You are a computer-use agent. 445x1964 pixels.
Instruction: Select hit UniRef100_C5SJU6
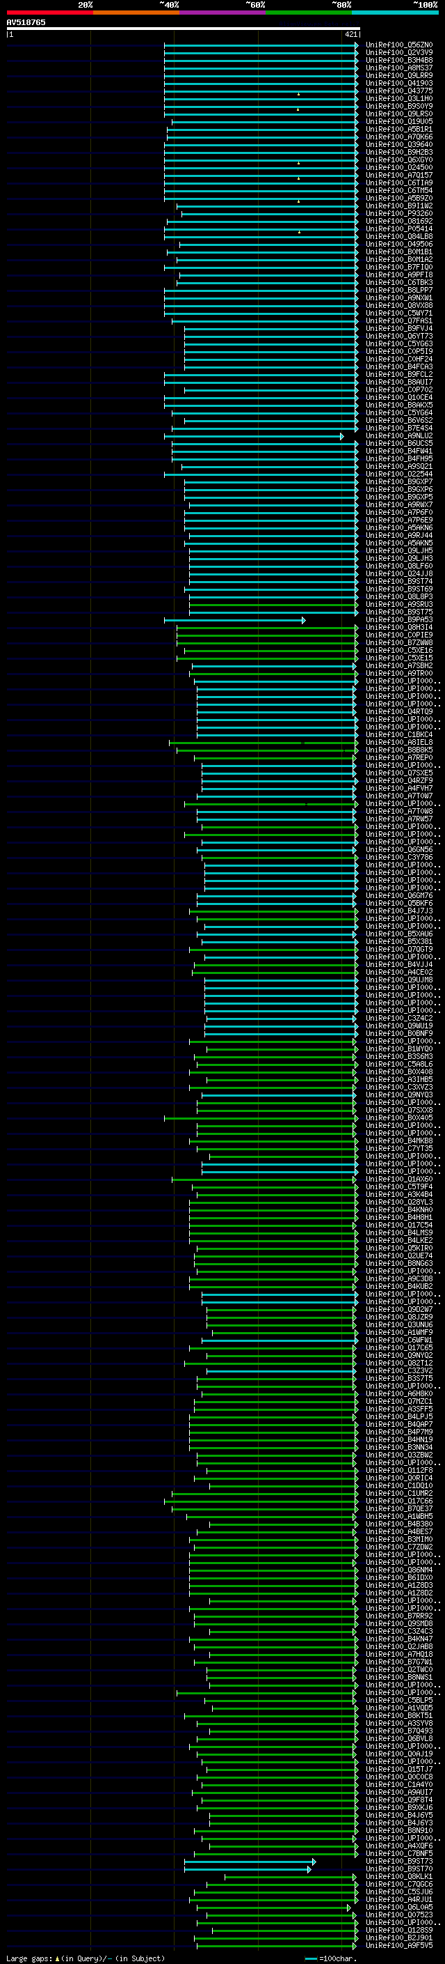399,1892
